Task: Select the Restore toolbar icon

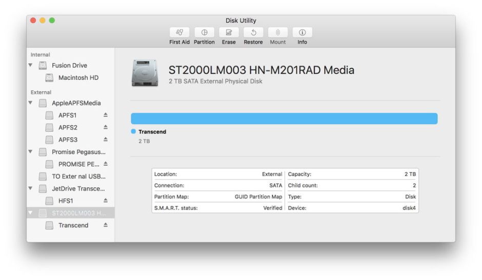Action: pyautogui.click(x=253, y=32)
